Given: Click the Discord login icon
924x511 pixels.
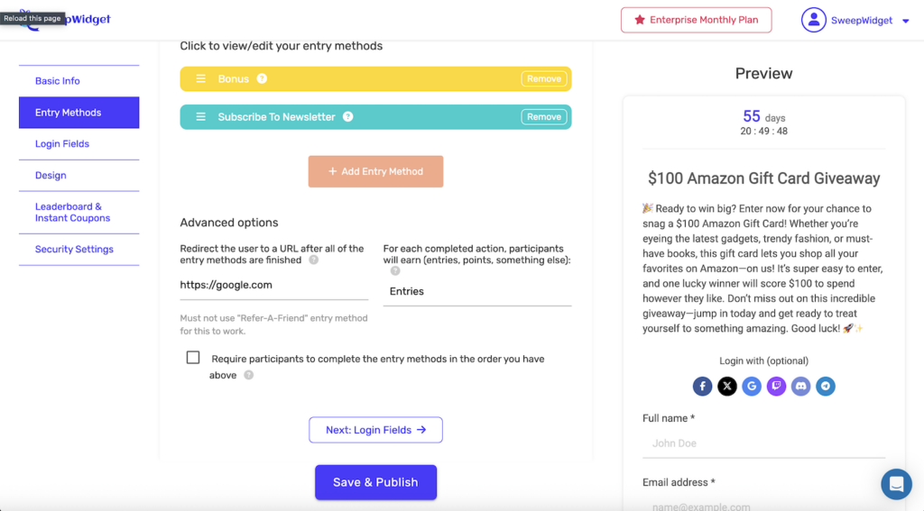Looking at the screenshot, I should [x=800, y=387].
